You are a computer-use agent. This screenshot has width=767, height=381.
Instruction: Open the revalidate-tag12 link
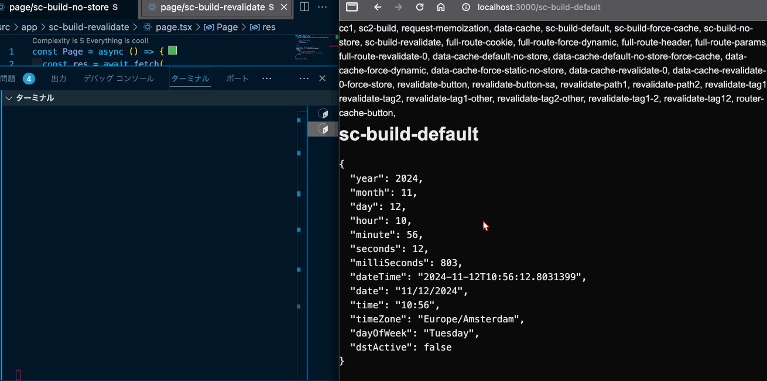coord(698,98)
